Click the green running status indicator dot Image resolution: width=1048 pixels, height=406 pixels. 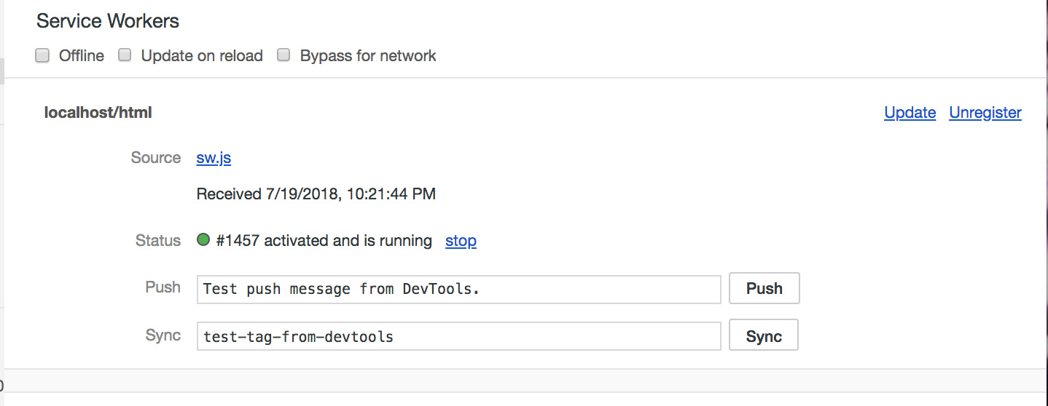tap(203, 239)
